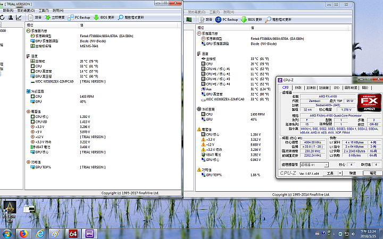Open the Report (R) menu in front window
Screen dimensions: 383x239
pyautogui.click(x=7, y=11)
